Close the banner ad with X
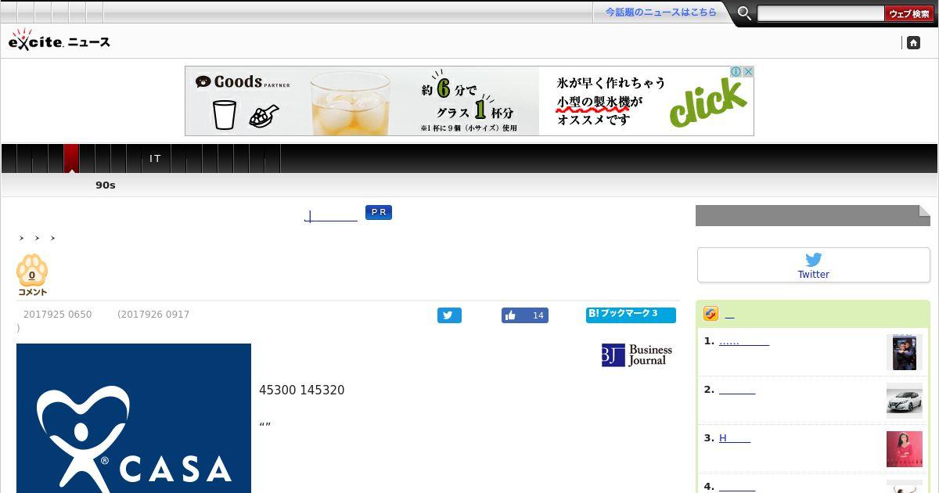This screenshot has height=493, width=939. 748,71
